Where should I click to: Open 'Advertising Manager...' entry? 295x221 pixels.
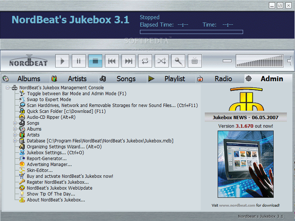pyautogui.click(x=49, y=165)
